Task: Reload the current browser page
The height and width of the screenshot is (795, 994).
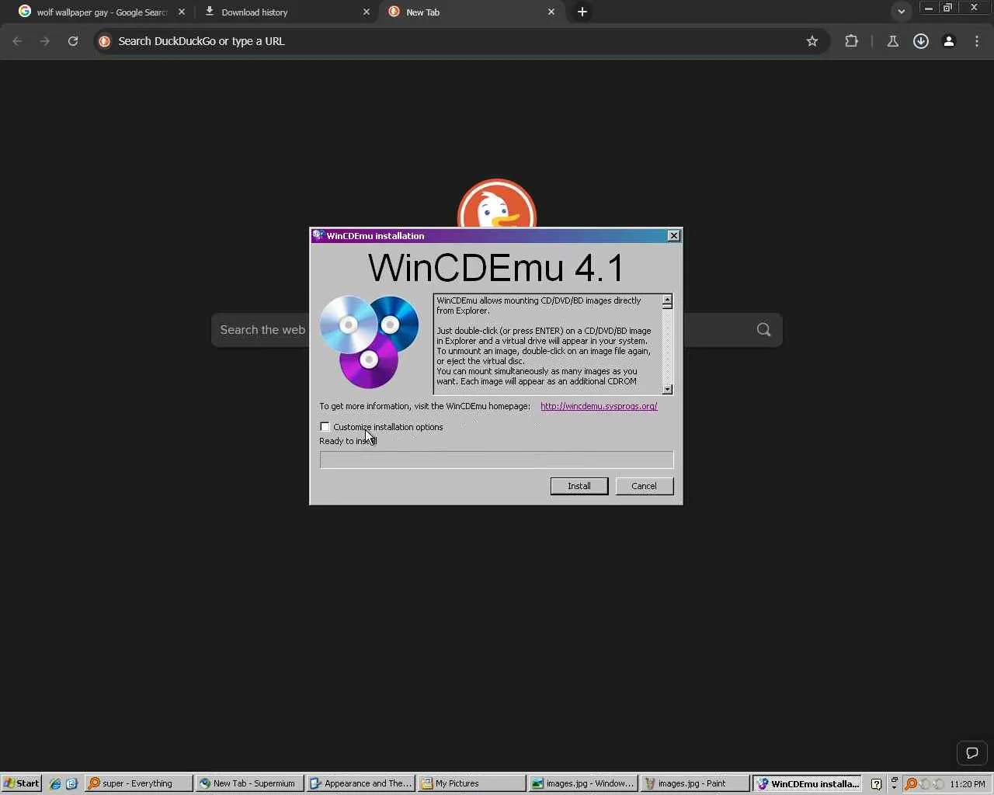Action: pos(73,41)
